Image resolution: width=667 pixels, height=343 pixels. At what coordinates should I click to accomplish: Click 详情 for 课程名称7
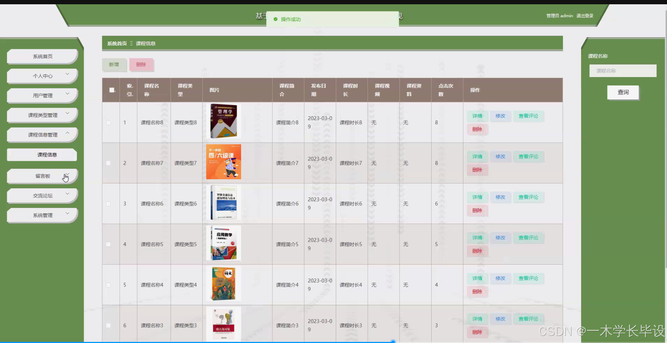point(477,157)
